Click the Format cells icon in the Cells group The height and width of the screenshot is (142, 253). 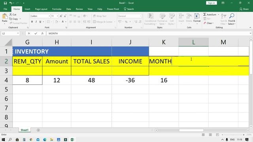coord(197,17)
